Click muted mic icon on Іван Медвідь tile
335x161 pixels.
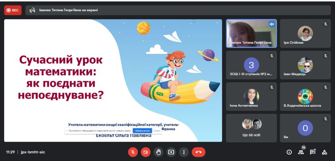tap(325, 56)
